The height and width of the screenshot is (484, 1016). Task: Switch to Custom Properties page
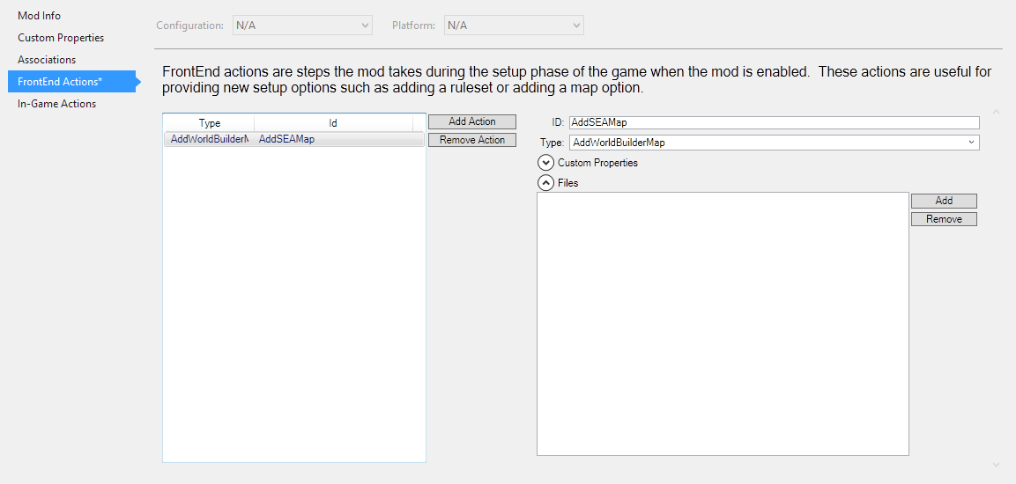(61, 38)
